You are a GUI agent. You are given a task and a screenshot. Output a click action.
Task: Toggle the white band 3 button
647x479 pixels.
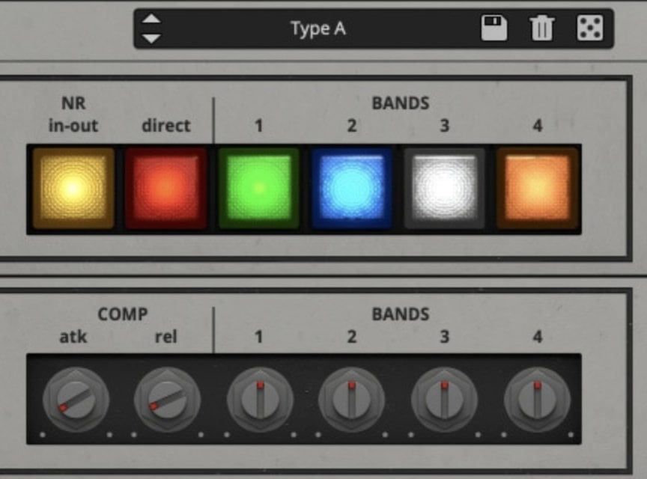click(x=444, y=189)
